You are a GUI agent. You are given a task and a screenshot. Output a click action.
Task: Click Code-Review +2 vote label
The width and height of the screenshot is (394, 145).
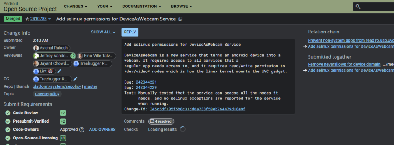pos(63,113)
